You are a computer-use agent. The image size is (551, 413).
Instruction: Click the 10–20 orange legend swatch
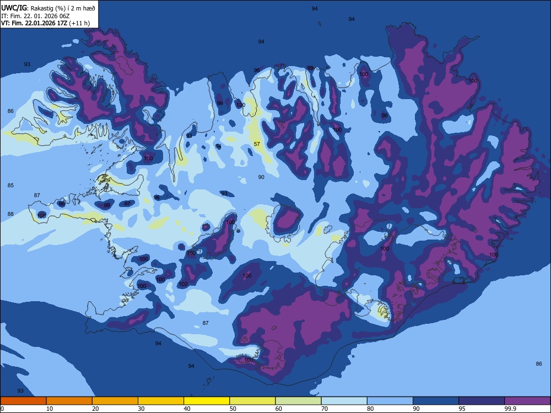click(69, 401)
